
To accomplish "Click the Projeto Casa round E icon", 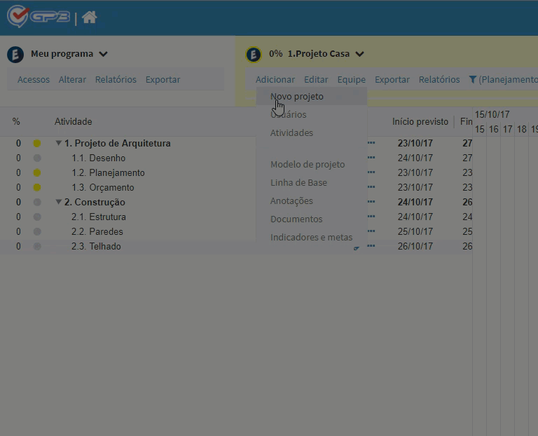I will (x=254, y=54).
